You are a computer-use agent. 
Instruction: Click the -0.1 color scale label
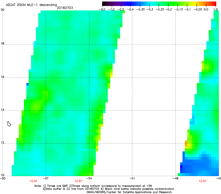tap(188, 10)
